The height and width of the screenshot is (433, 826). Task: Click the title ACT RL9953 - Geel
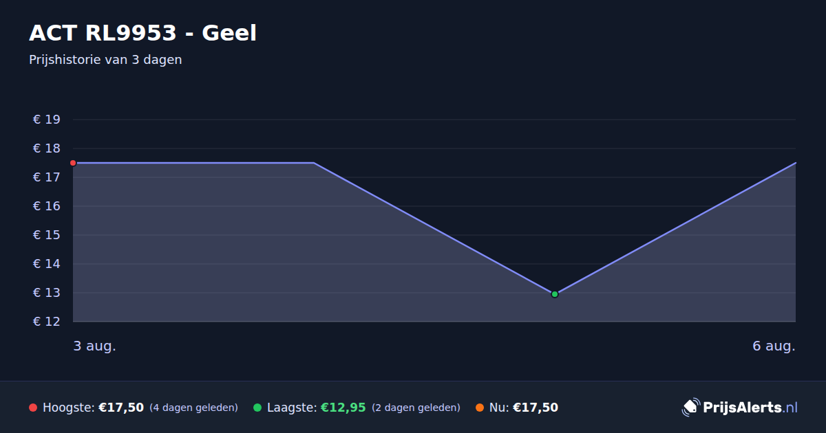pos(142,33)
